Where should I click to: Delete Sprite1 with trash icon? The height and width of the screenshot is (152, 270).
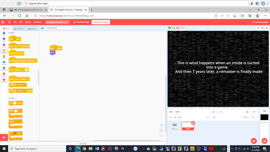point(193,123)
